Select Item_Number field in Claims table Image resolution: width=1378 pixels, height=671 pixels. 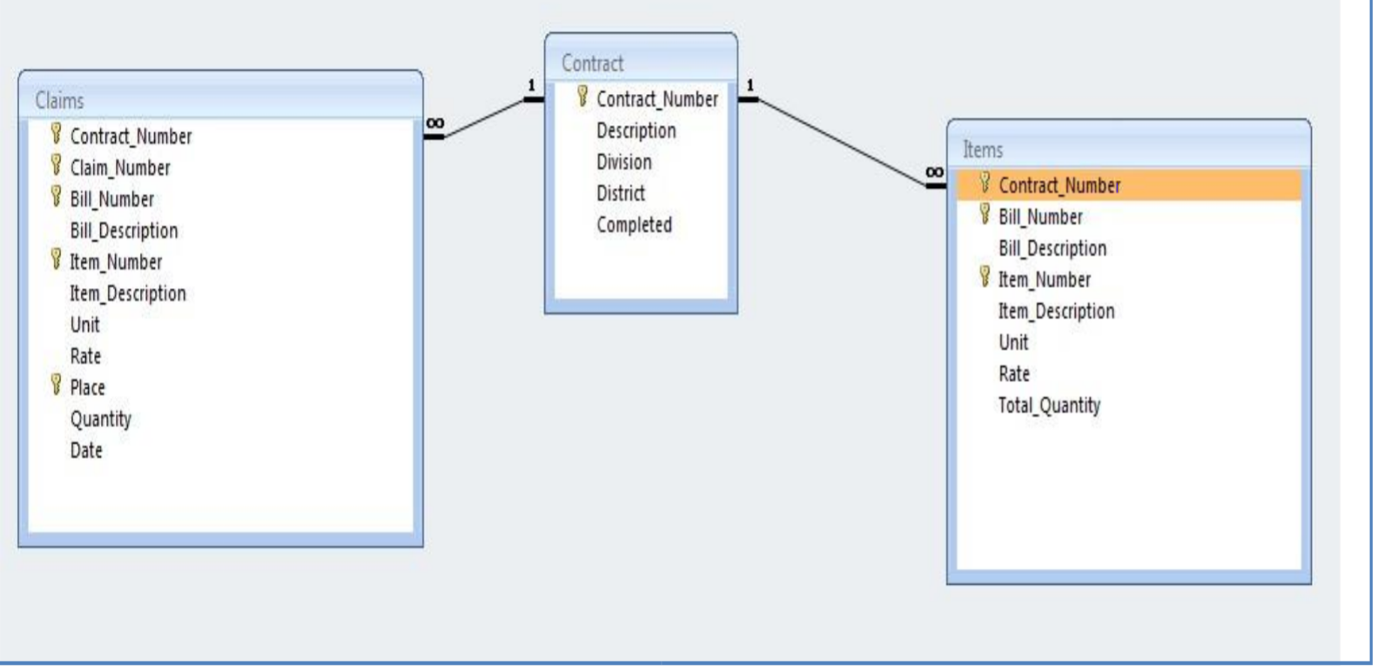click(x=116, y=262)
